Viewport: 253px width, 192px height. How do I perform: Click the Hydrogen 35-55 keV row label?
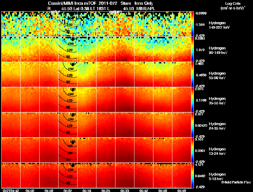tap(217, 101)
